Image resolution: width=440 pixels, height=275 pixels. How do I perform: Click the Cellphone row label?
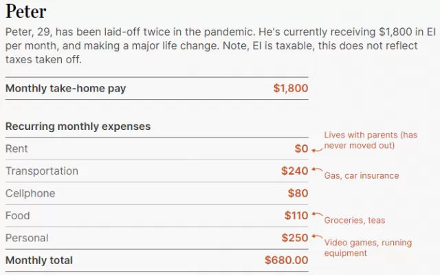30,193
